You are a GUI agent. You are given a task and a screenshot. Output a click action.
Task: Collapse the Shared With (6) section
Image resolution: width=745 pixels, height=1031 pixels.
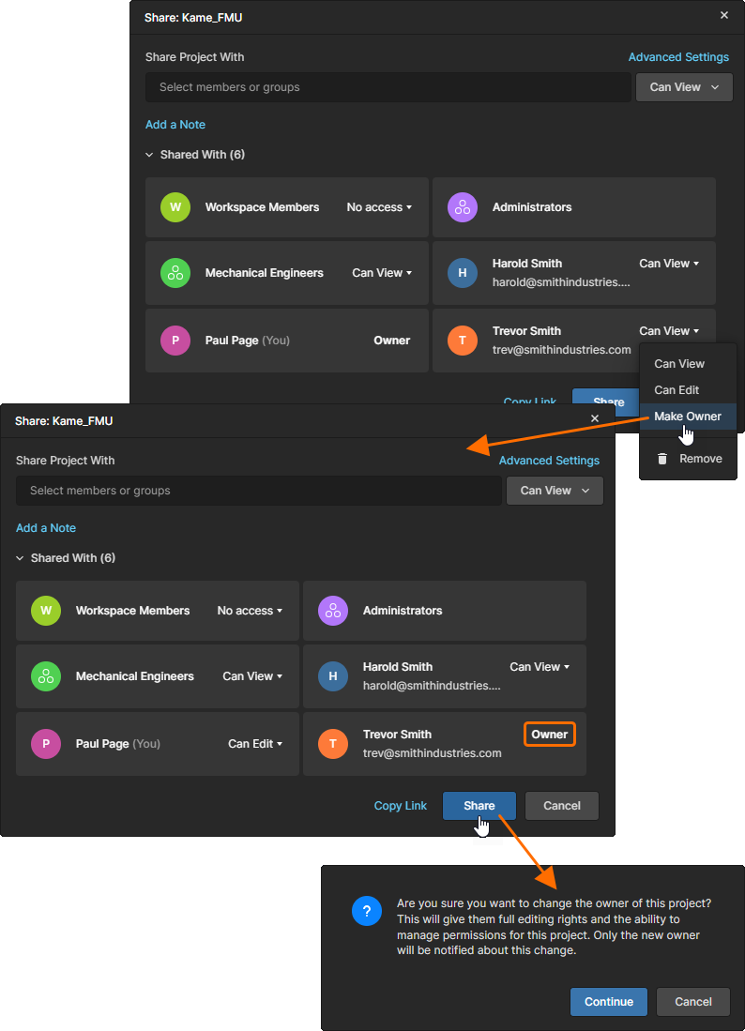[x=66, y=557]
